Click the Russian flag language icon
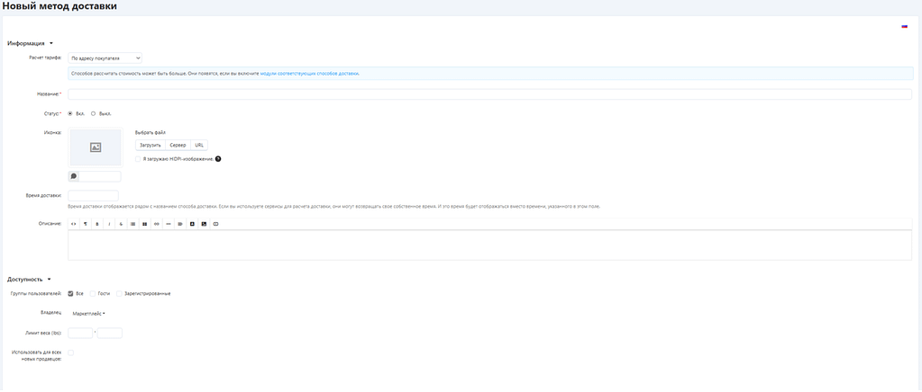922x392 pixels. 904,26
